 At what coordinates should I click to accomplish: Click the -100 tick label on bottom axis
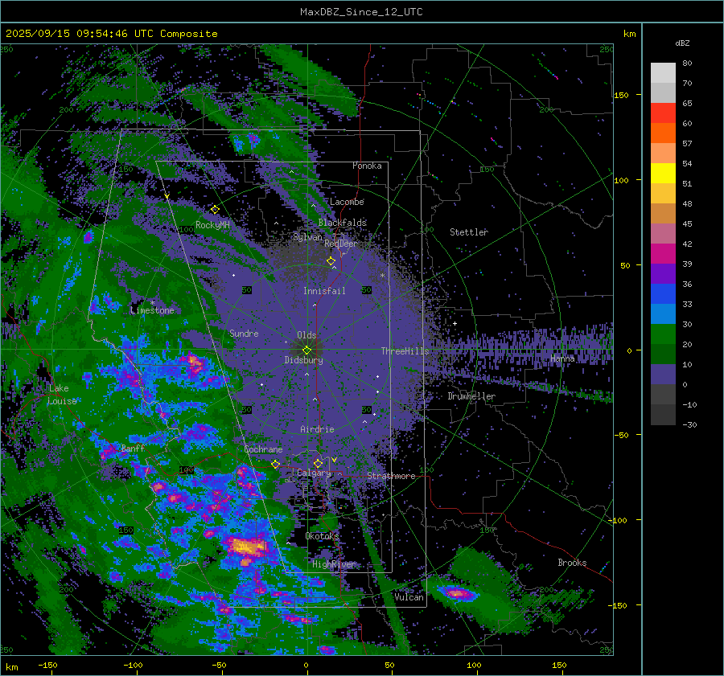tap(133, 665)
